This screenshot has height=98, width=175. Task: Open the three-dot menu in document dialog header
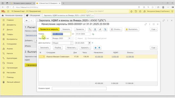[x=150, y=24]
